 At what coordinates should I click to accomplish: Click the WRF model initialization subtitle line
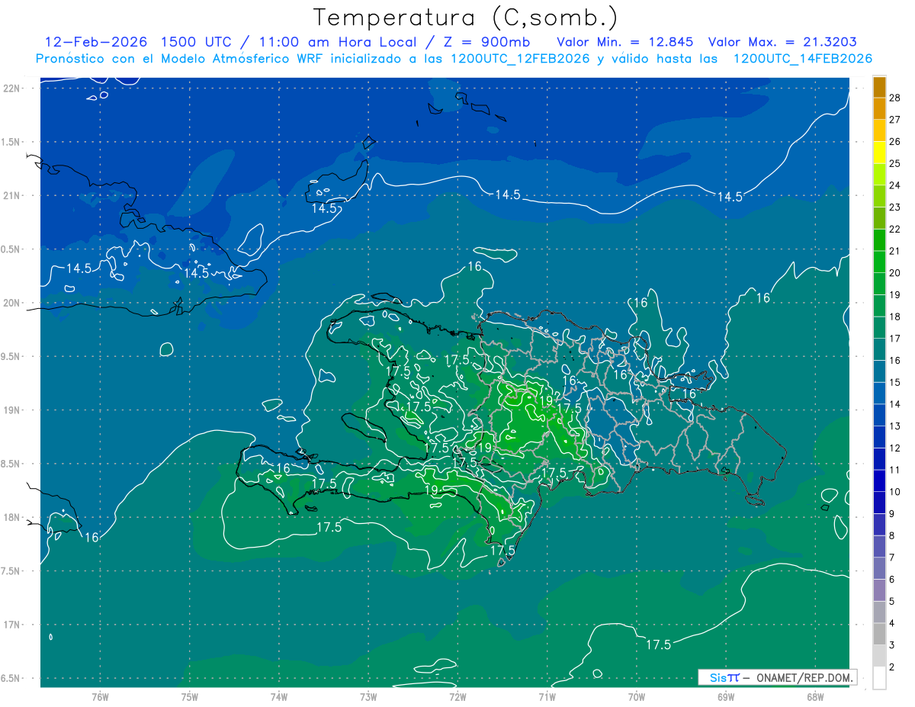[x=454, y=59]
